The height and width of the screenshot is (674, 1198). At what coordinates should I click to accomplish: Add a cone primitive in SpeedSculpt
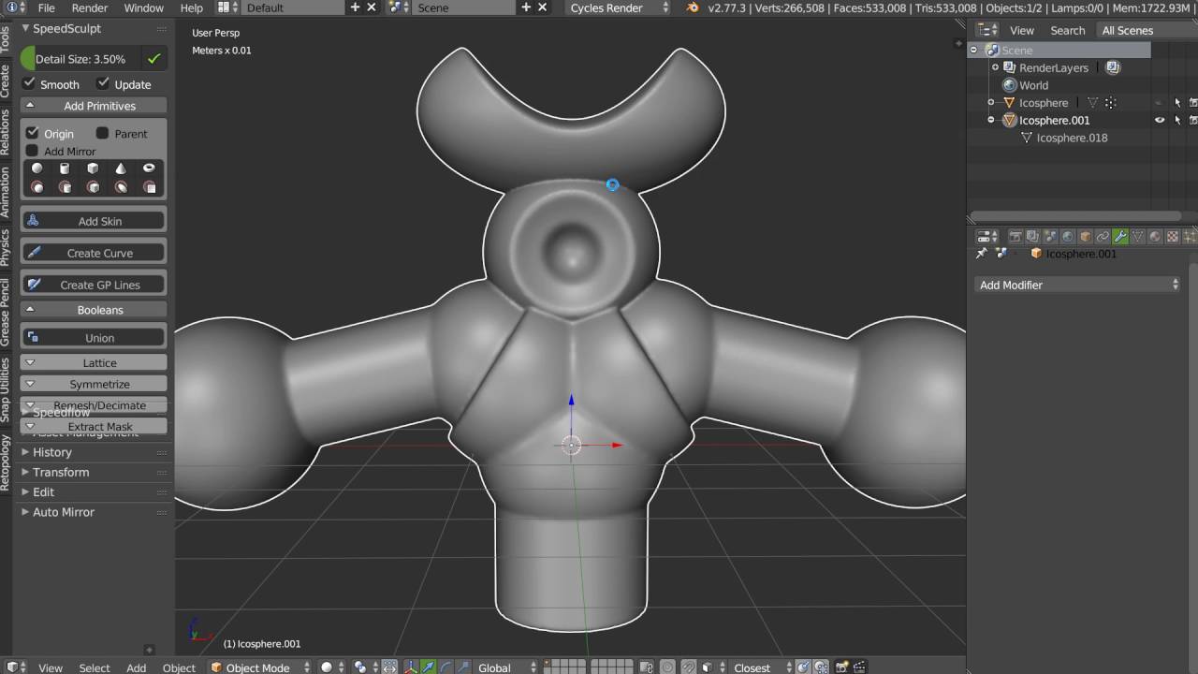click(x=121, y=168)
